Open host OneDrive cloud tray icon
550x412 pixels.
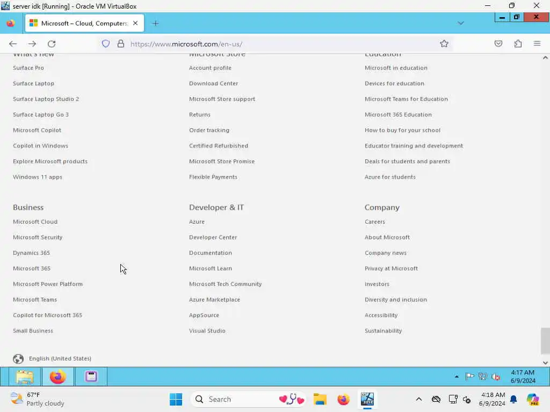point(436,399)
